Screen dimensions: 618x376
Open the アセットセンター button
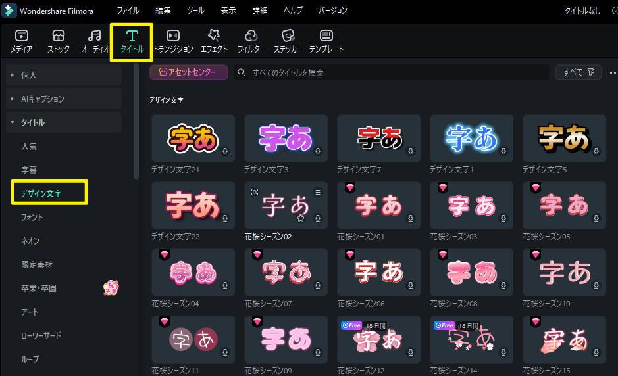coord(189,72)
